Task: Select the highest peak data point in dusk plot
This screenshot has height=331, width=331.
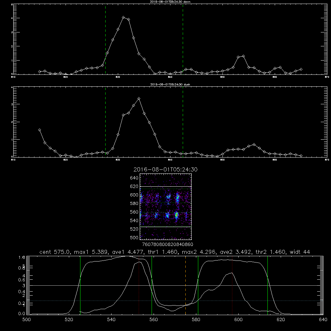Action: coord(139,99)
